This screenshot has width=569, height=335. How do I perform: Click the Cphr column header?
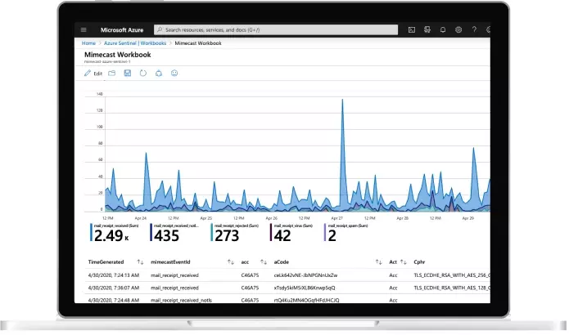point(419,261)
